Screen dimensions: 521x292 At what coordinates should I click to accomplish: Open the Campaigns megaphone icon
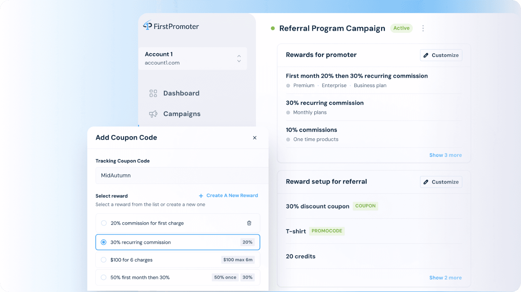(153, 114)
